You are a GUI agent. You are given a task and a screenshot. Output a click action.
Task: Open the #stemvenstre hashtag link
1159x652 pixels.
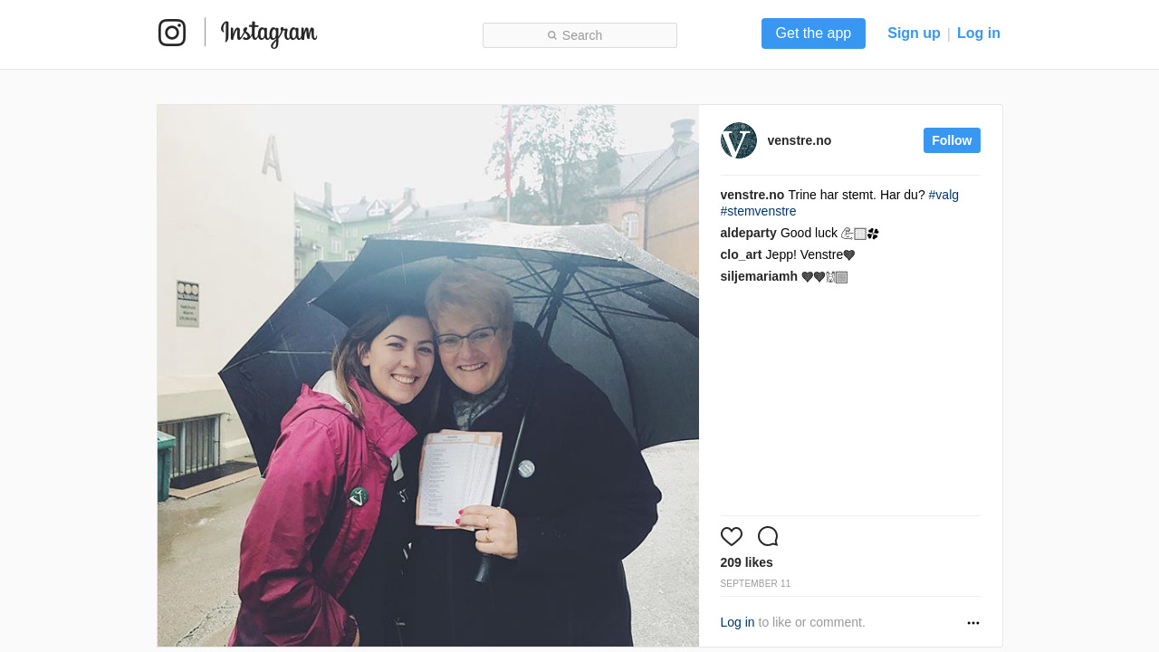(759, 211)
